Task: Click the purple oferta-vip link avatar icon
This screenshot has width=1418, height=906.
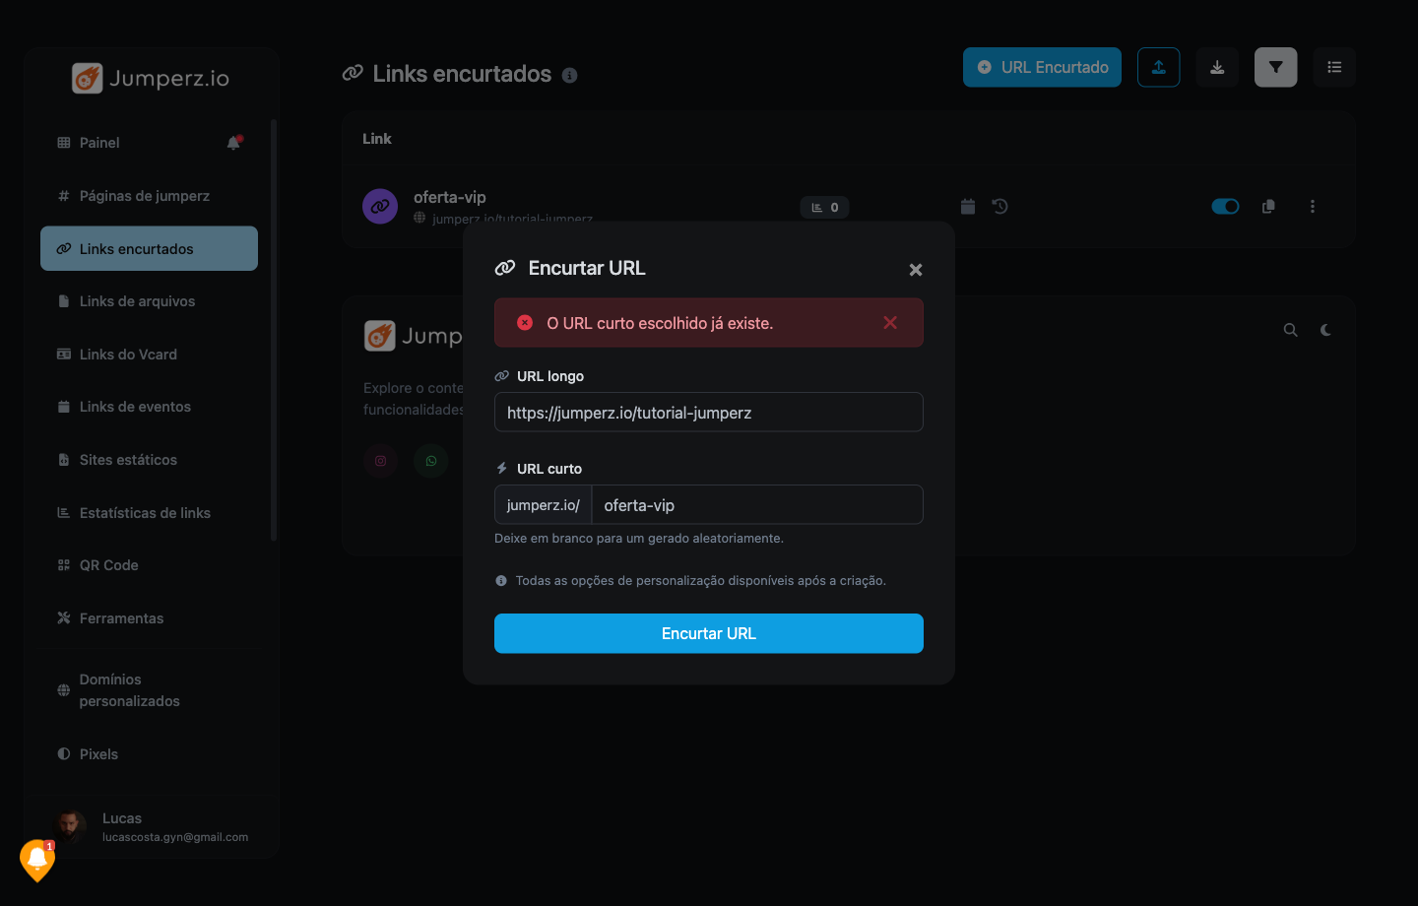Action: 380,207
